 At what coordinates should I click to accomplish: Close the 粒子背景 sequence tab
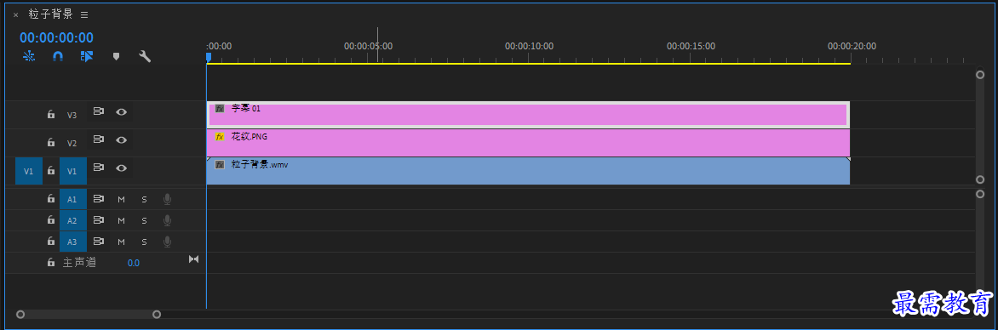(x=16, y=14)
